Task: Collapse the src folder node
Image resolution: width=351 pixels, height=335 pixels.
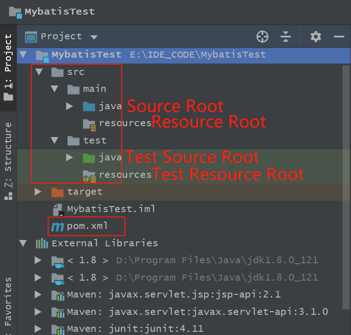Action: (38, 72)
